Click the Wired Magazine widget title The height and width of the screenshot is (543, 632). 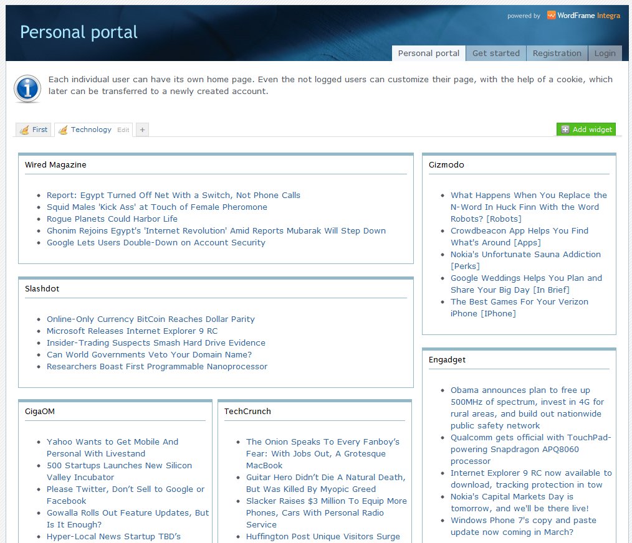(55, 165)
